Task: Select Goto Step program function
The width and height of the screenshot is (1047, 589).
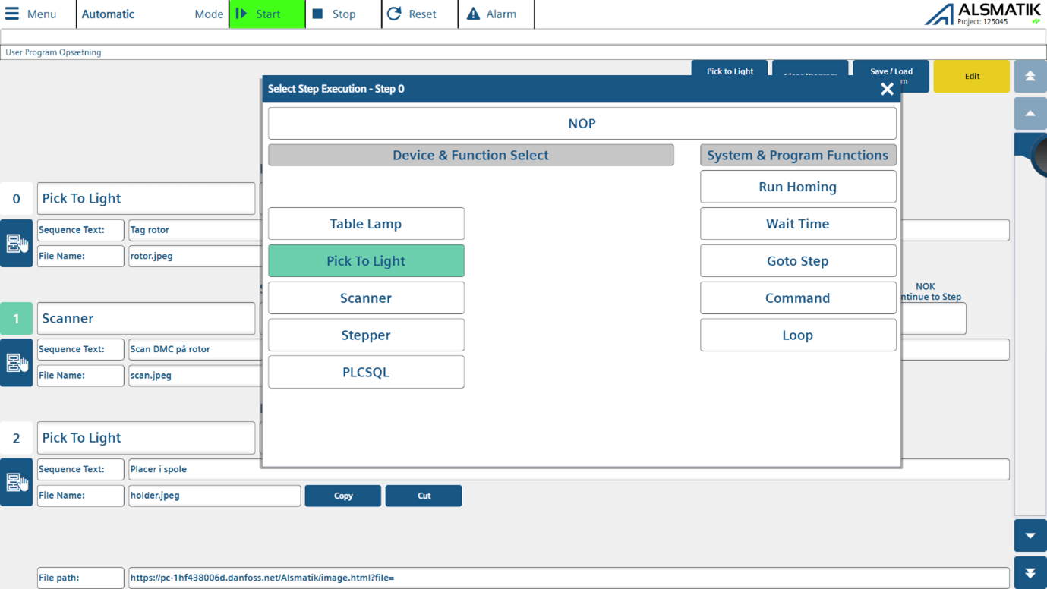Action: pos(797,261)
